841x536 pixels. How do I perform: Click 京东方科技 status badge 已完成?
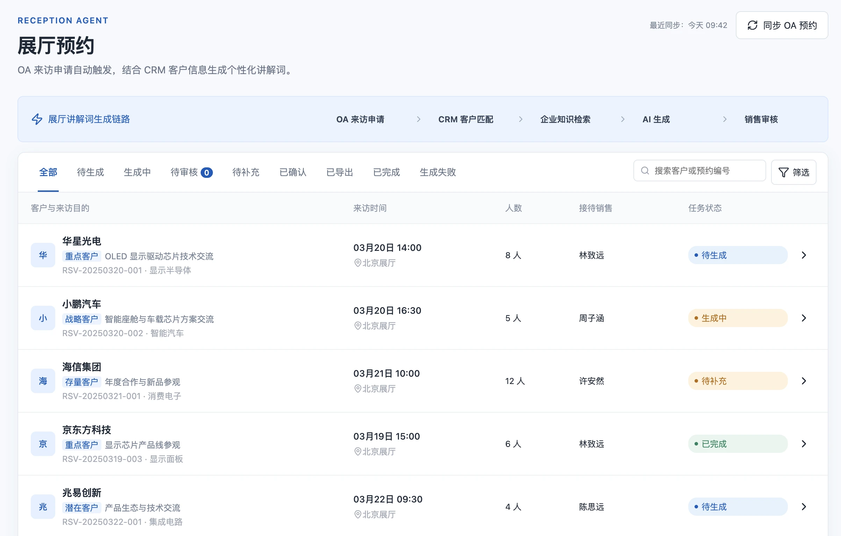(x=738, y=444)
